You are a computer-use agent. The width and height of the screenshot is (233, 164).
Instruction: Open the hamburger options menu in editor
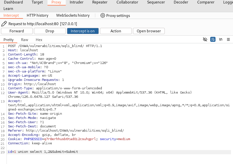click(228, 40)
